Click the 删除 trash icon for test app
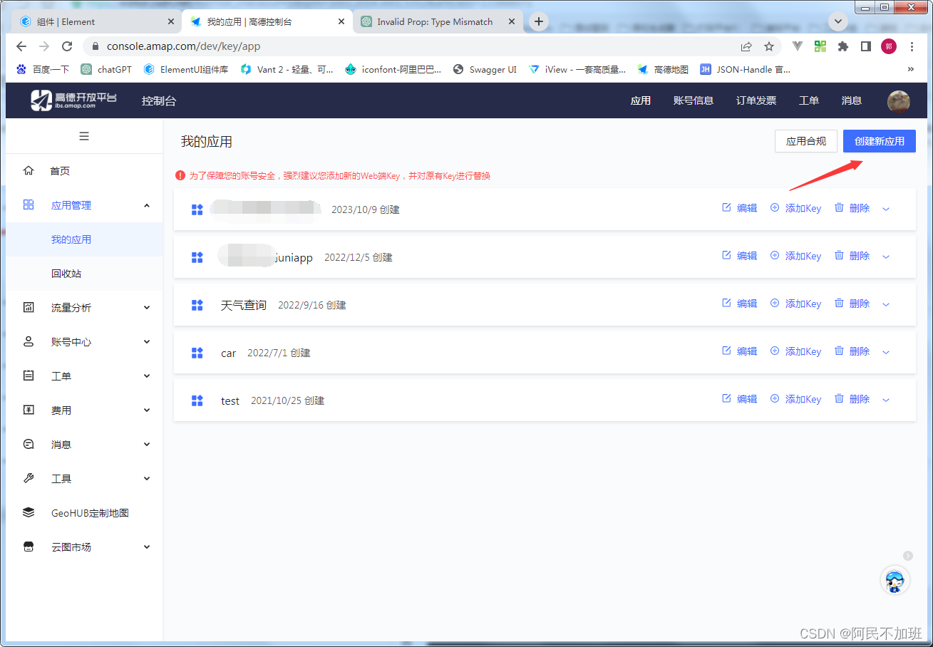933x647 pixels. coord(838,398)
